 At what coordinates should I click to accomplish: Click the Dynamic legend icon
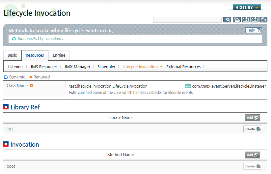coord(6,77)
